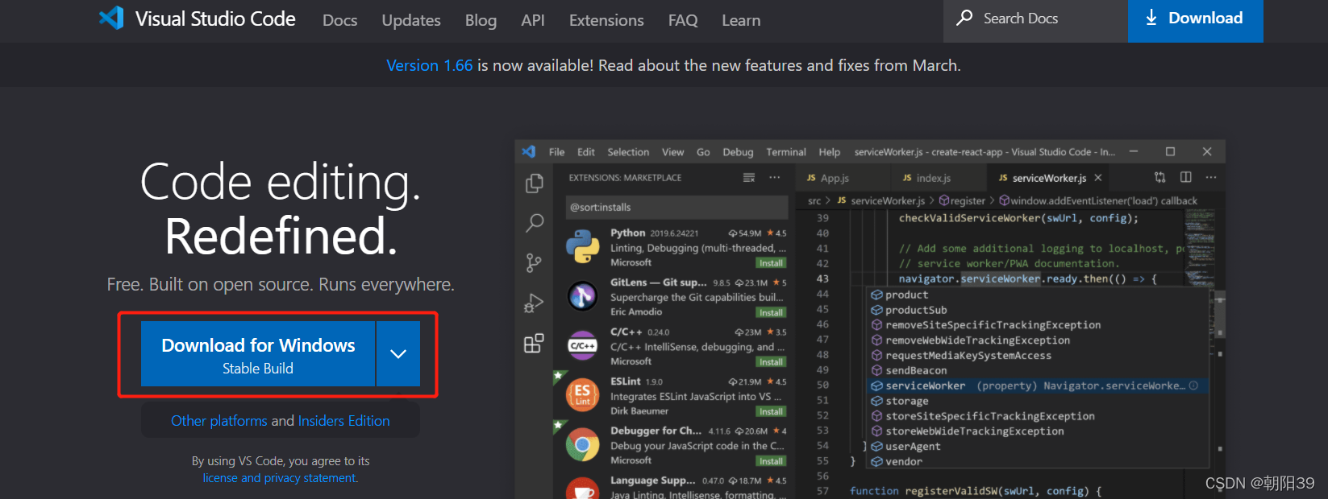Select the serviceWorker autocomplete suggestion
The height and width of the screenshot is (499, 1328).
click(x=1039, y=386)
